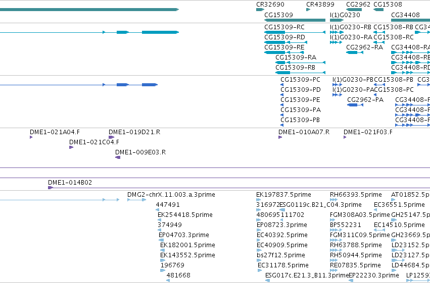Click EST EC14510.5prime
The width and height of the screenshot is (430, 283).
click(x=379, y=231)
